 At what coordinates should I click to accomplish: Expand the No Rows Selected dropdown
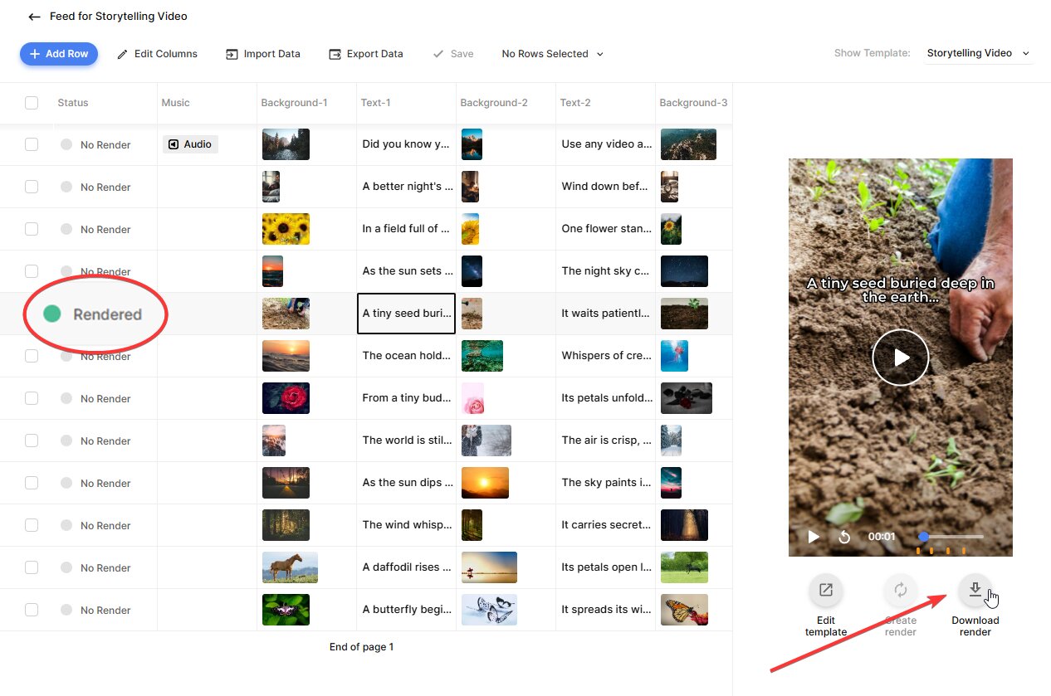(552, 54)
